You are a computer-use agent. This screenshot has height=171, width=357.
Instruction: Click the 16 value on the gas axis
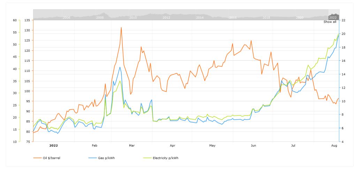pos(343,61)
